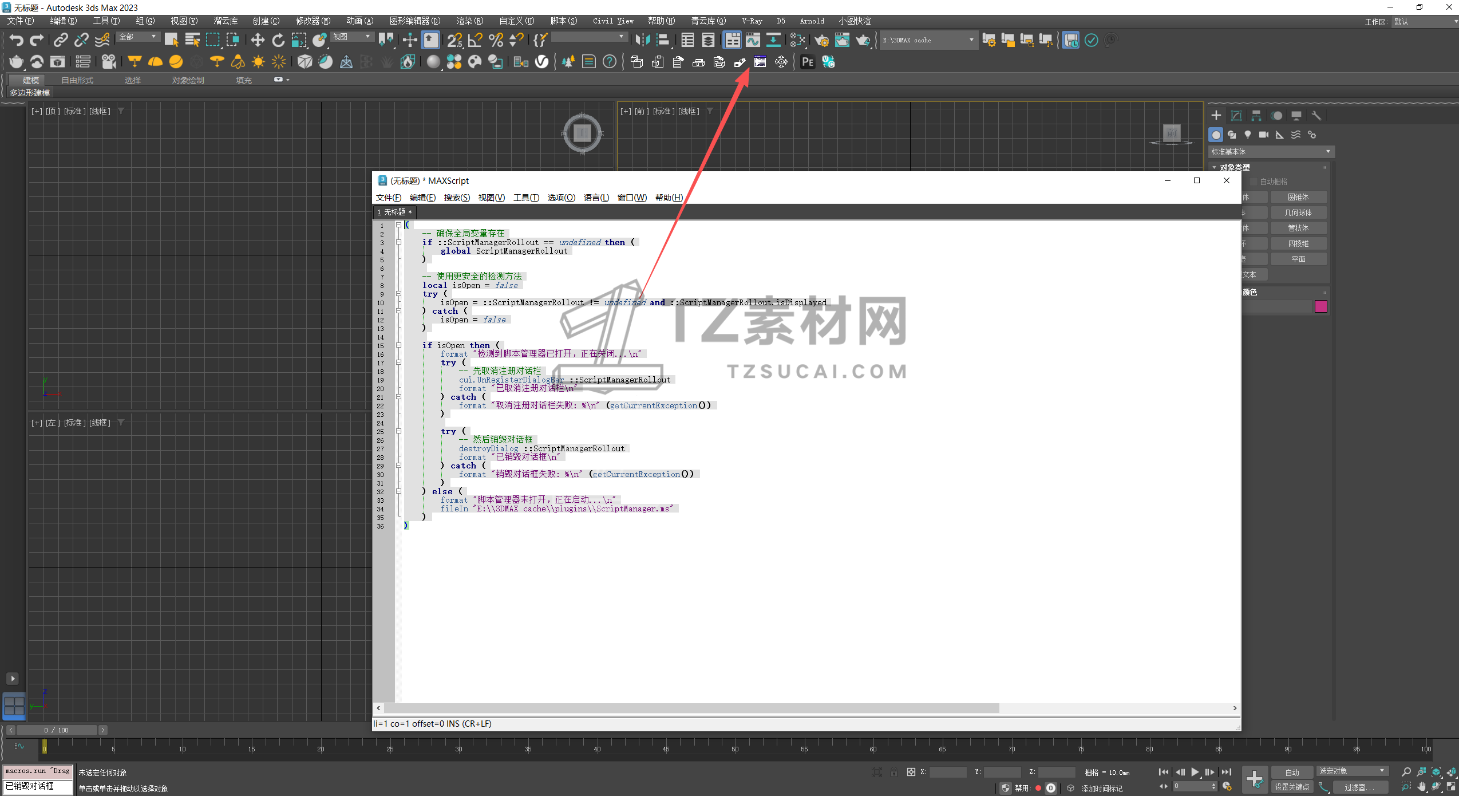Image resolution: width=1459 pixels, height=796 pixels.
Task: Switch to the Cameras category in Create panel
Action: 1263,135
